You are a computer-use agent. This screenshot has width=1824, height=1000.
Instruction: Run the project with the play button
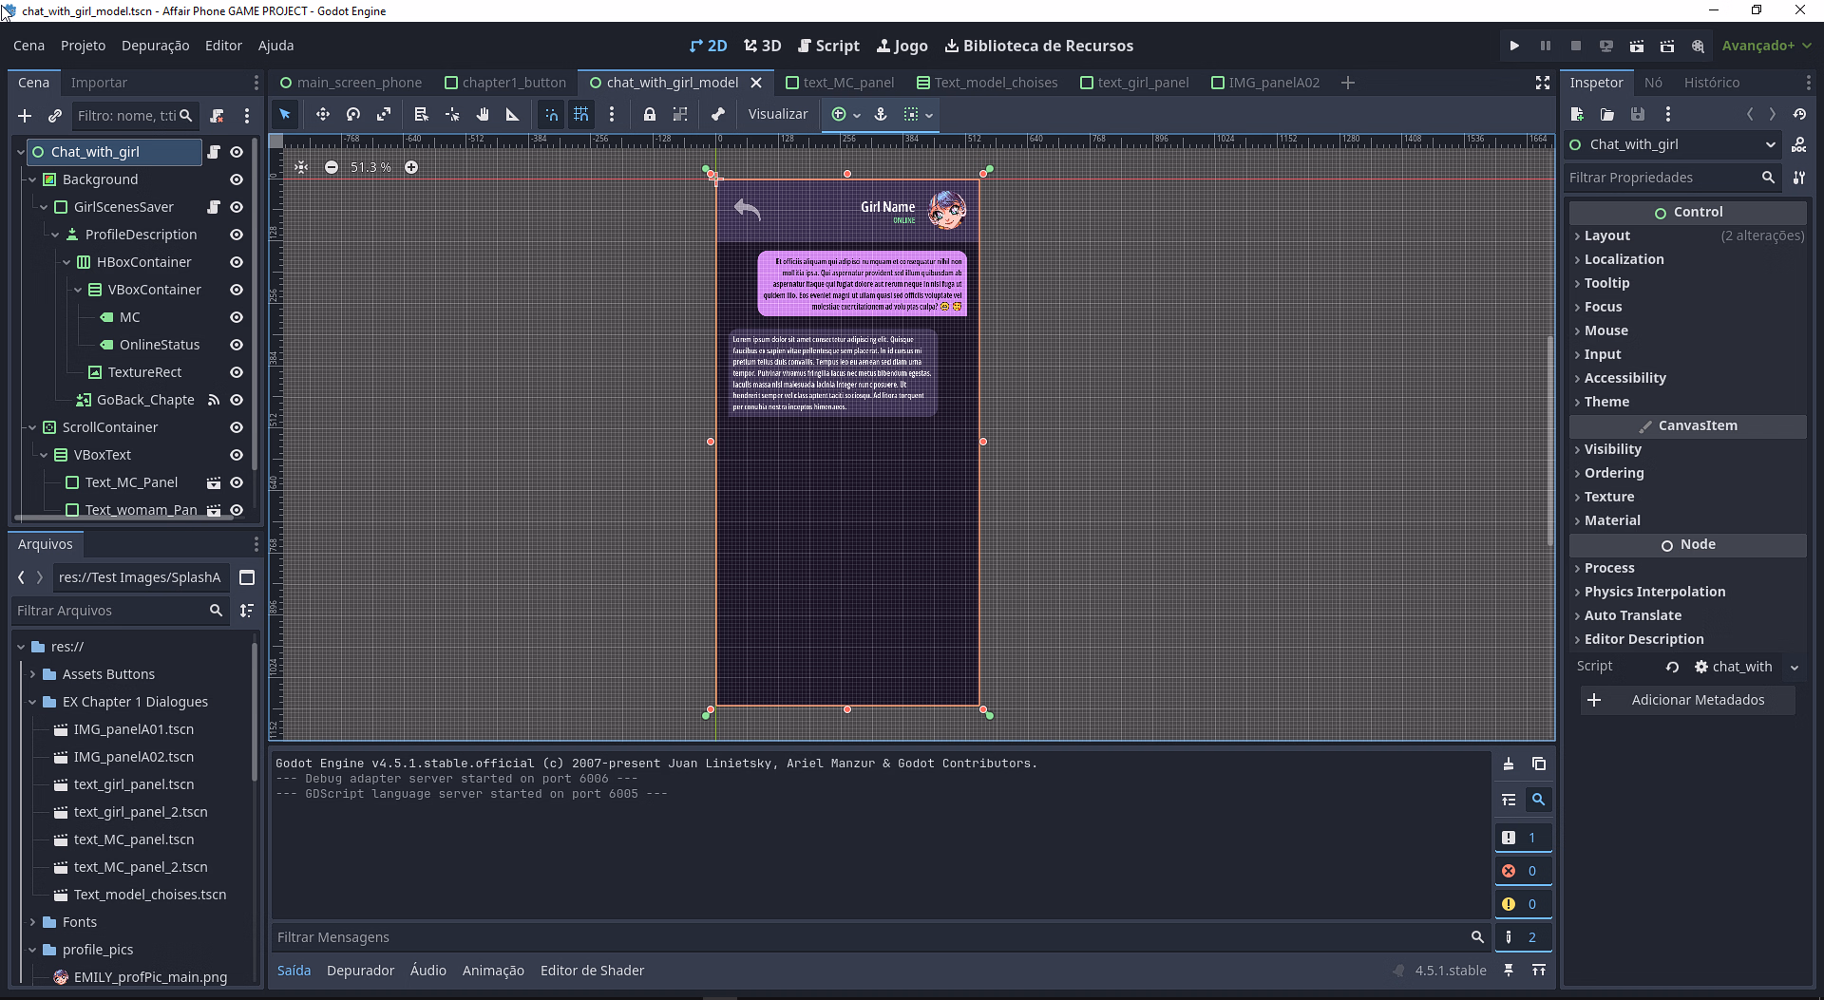click(1514, 46)
